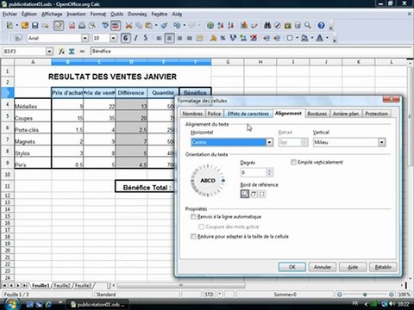Screen dimensions: 414x310
Task: Click the OpenOffice Help question-mark icon
Action: (321, 26)
